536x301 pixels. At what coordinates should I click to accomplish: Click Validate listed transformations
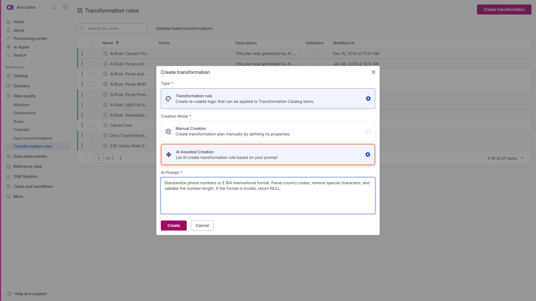(x=184, y=28)
